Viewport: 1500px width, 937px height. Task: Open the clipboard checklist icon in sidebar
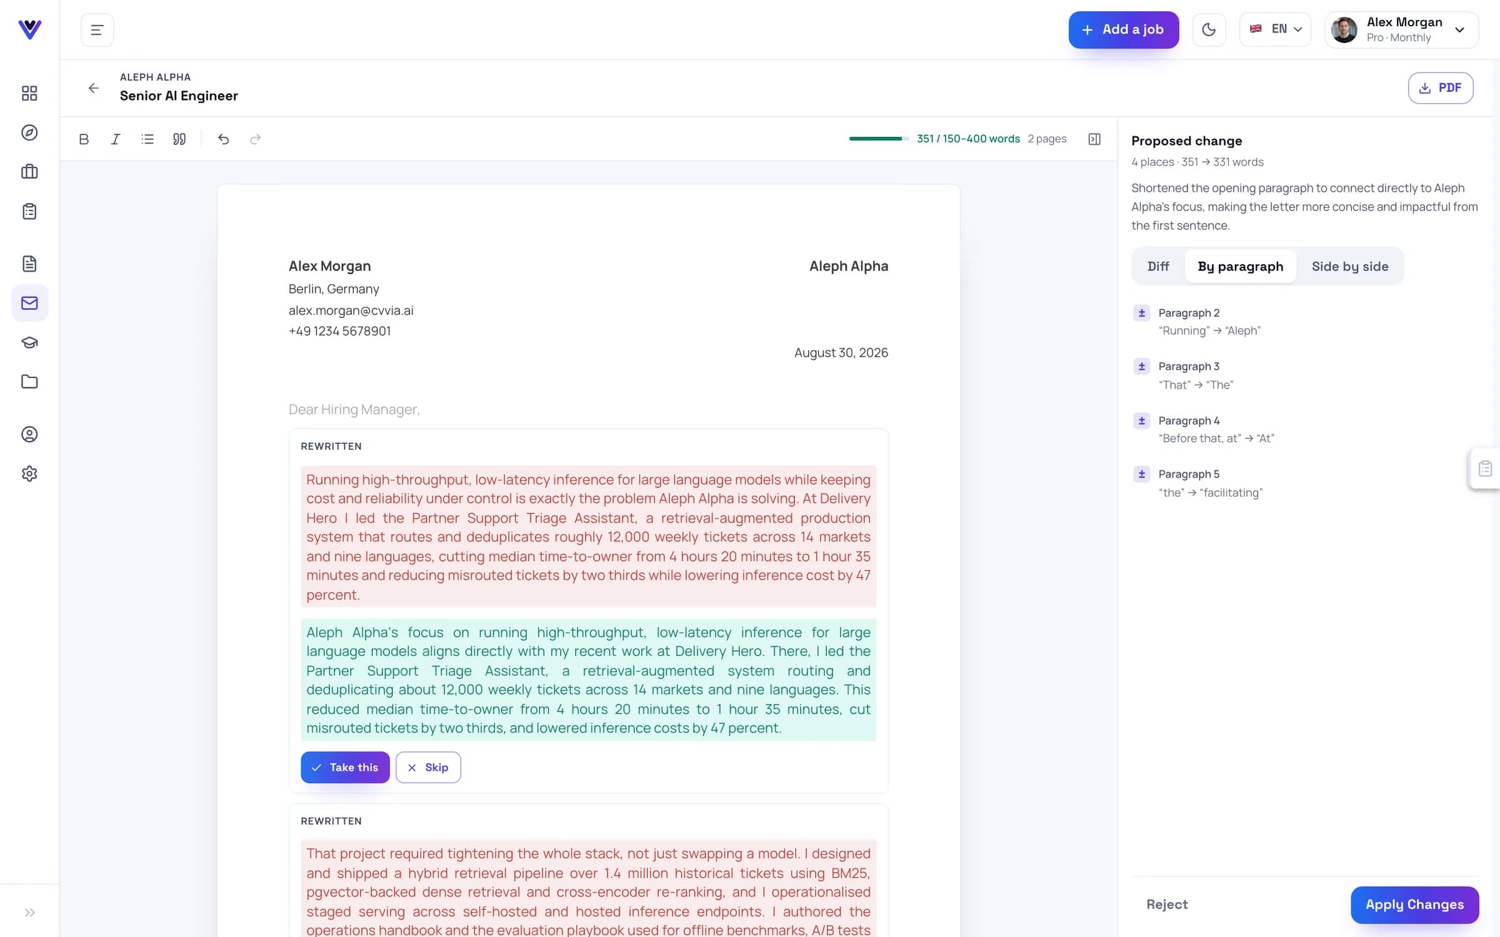(29, 211)
